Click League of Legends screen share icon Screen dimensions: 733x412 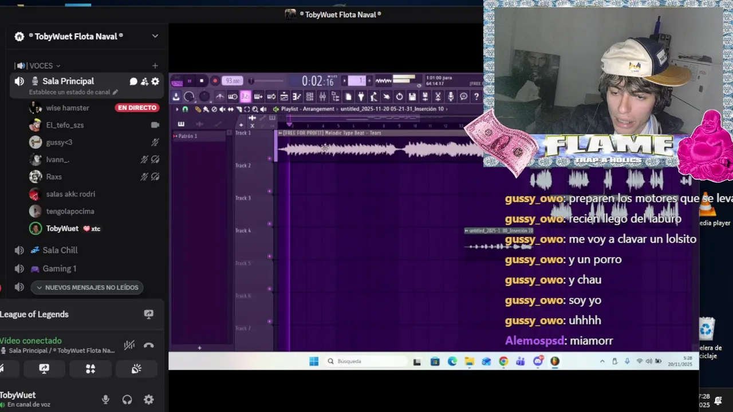(x=149, y=314)
